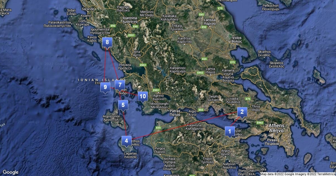Click waypoint marker number 5
This screenshot has height=176, width=336.
tap(123, 105)
